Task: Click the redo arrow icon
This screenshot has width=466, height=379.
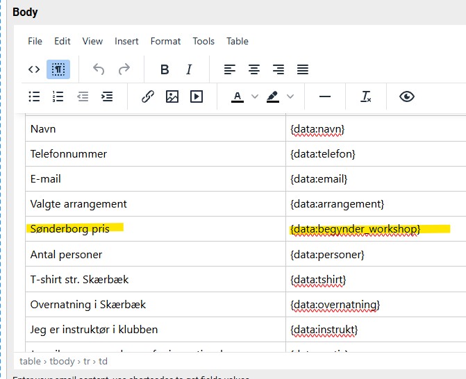Action: (x=124, y=69)
